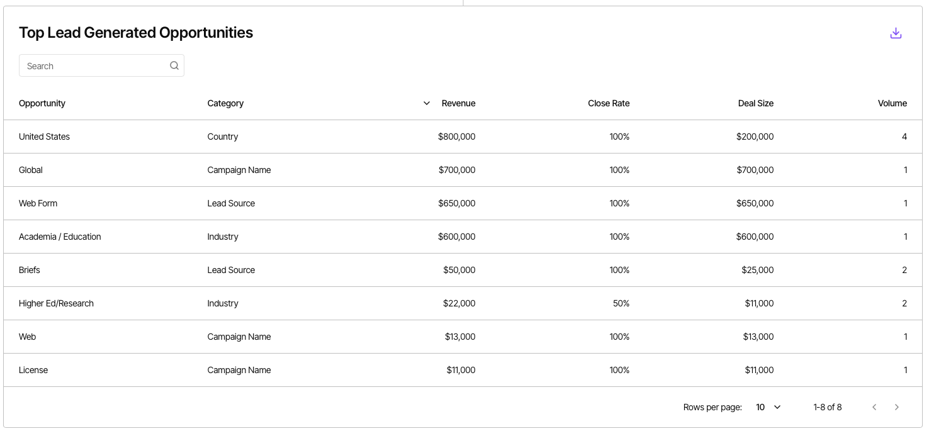Image resolution: width=929 pixels, height=431 pixels.
Task: Focus the Search input field
Action: click(101, 65)
